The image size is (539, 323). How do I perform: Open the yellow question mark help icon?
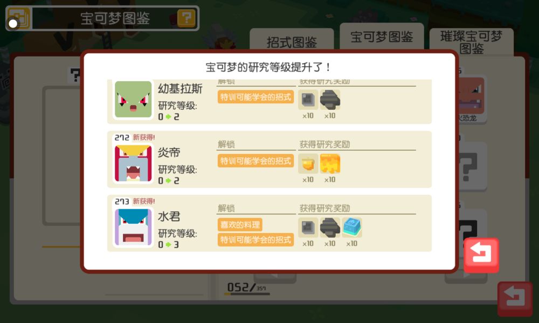(186, 18)
